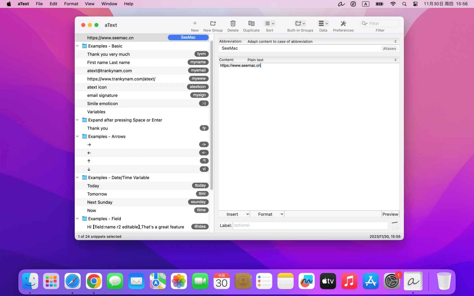474x296 pixels.
Task: Create a New Group from toolbar
Action: [x=213, y=23]
